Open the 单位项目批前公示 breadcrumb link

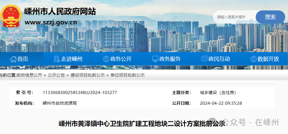pos(128,75)
